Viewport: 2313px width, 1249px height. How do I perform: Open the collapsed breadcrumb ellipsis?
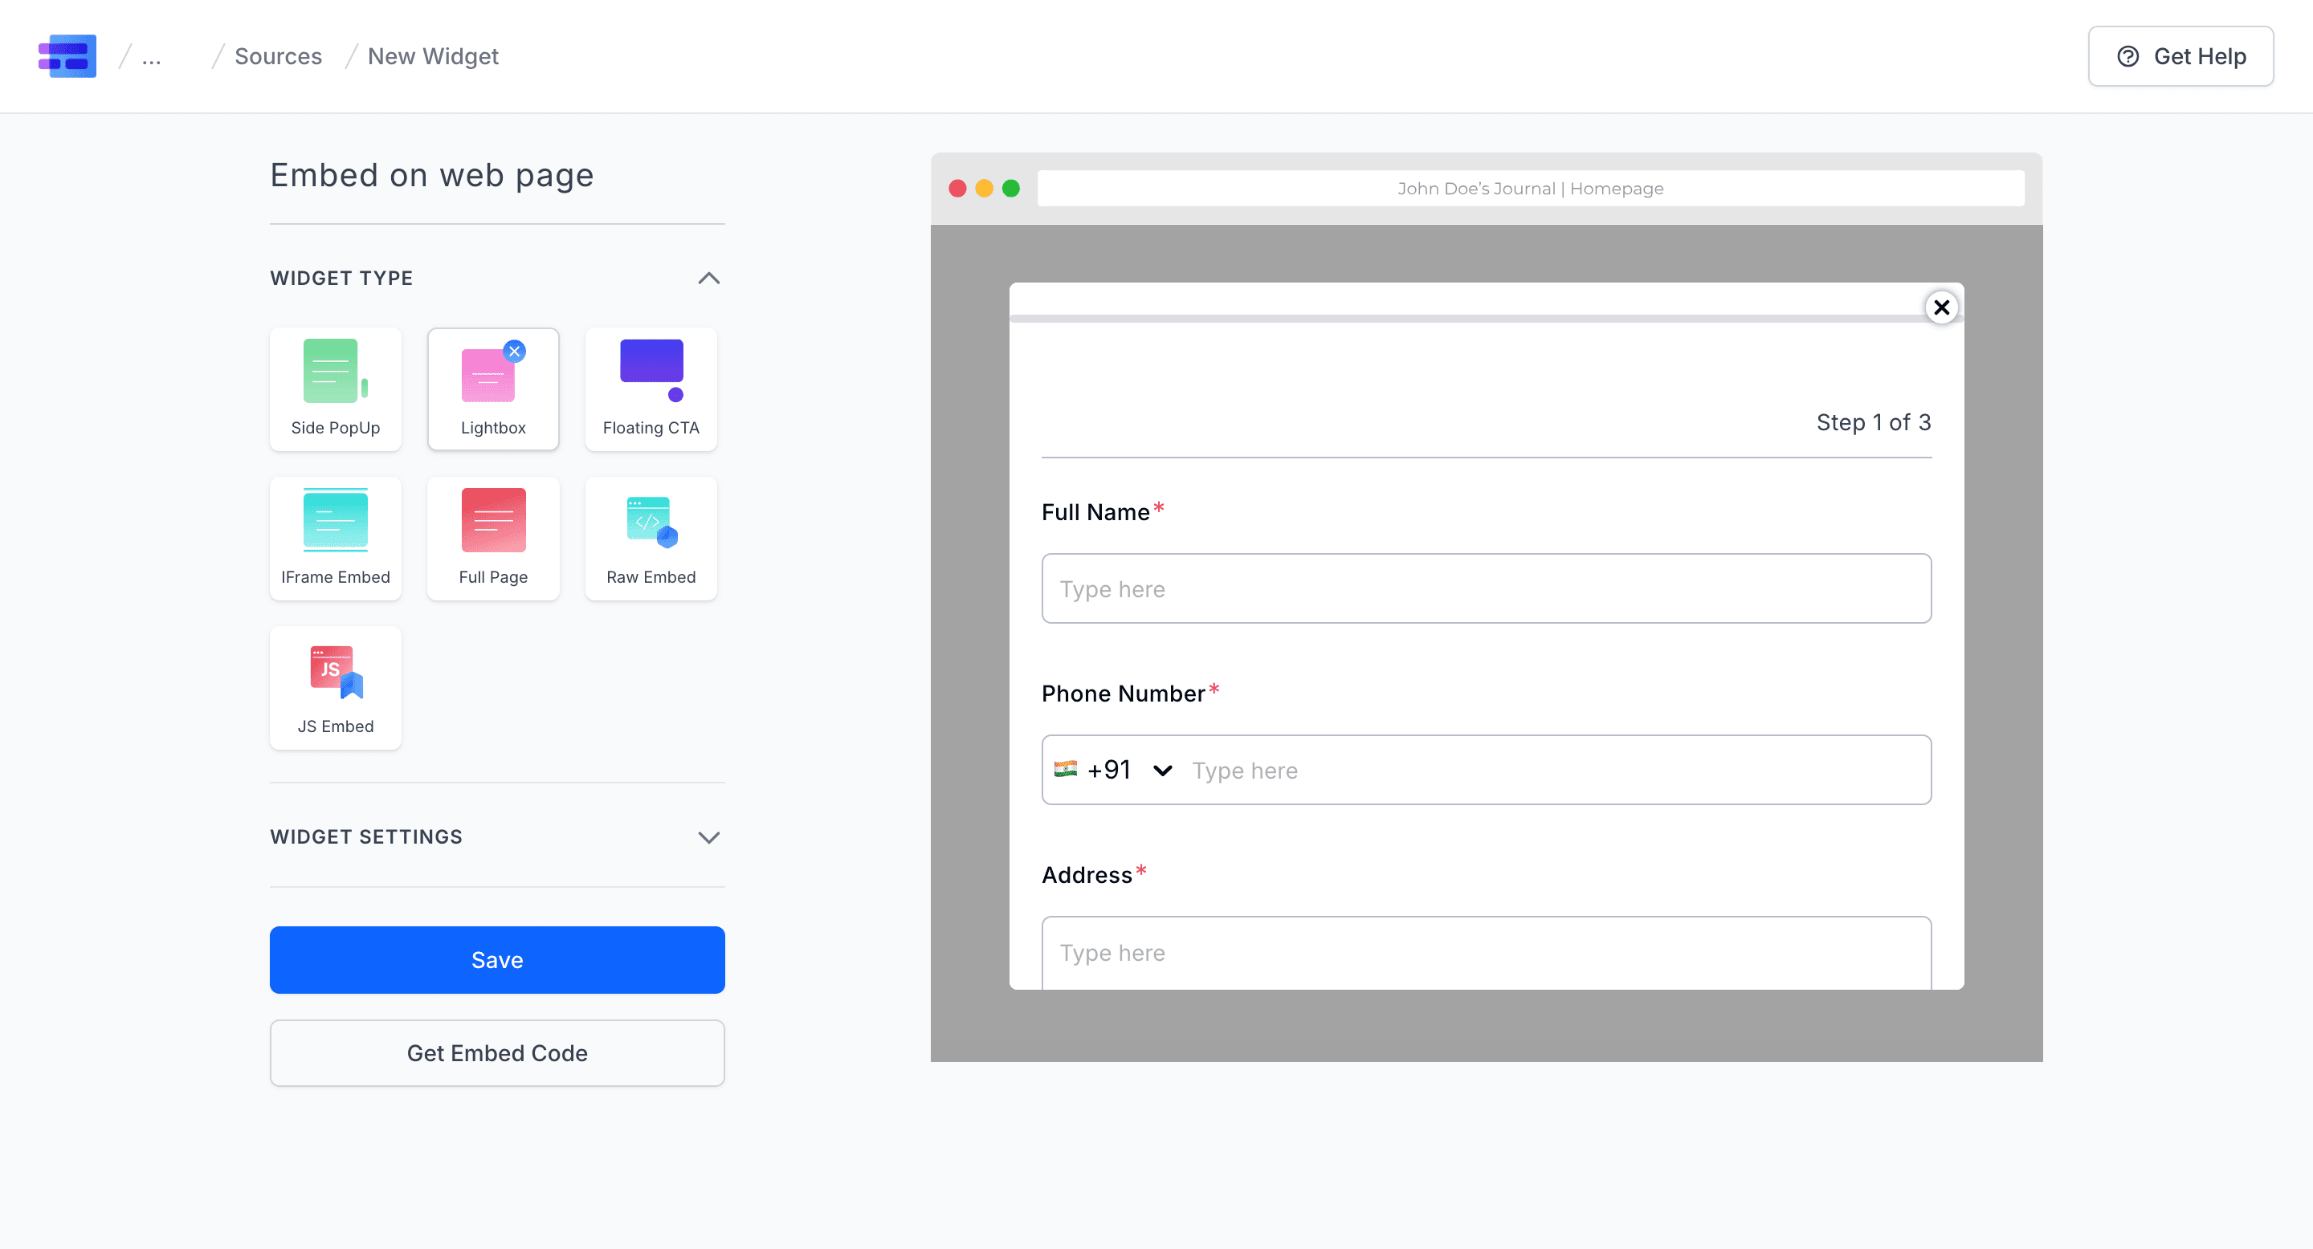pos(152,56)
